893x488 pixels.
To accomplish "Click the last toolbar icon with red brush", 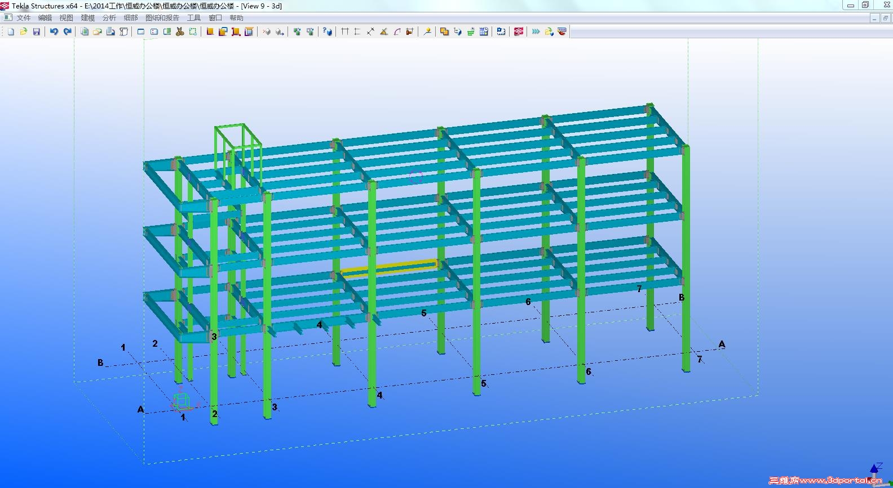I will (562, 32).
